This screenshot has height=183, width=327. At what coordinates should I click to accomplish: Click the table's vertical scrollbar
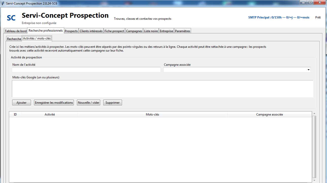[314, 147]
